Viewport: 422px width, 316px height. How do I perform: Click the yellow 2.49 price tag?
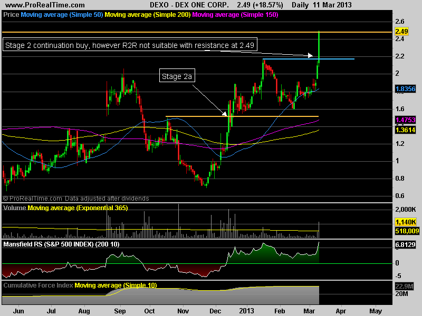(x=401, y=32)
